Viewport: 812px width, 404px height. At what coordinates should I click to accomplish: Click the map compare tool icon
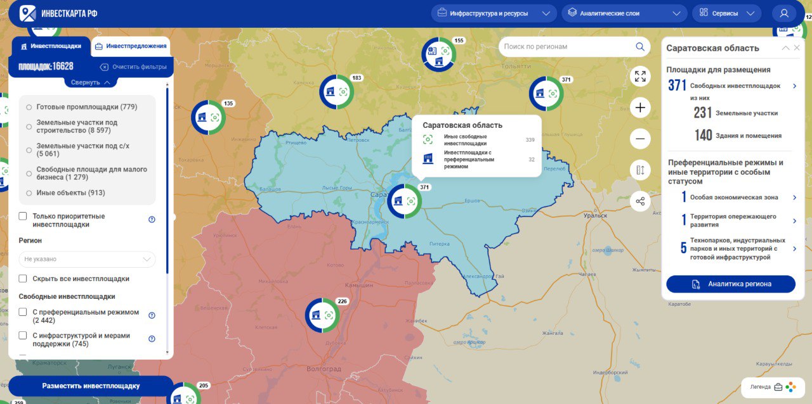point(640,170)
